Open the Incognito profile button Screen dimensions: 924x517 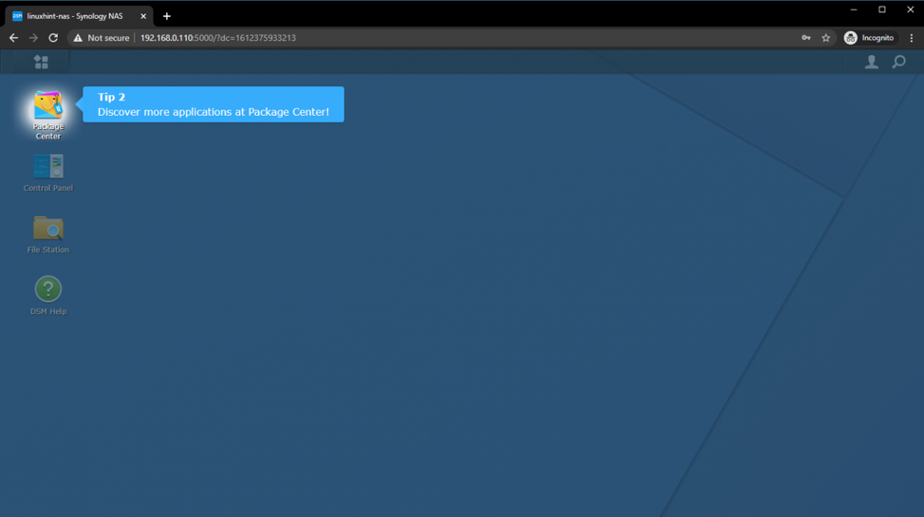[869, 38]
